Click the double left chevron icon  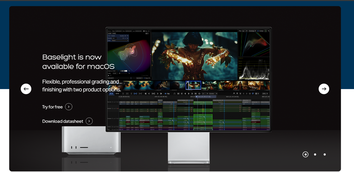pos(145,94)
